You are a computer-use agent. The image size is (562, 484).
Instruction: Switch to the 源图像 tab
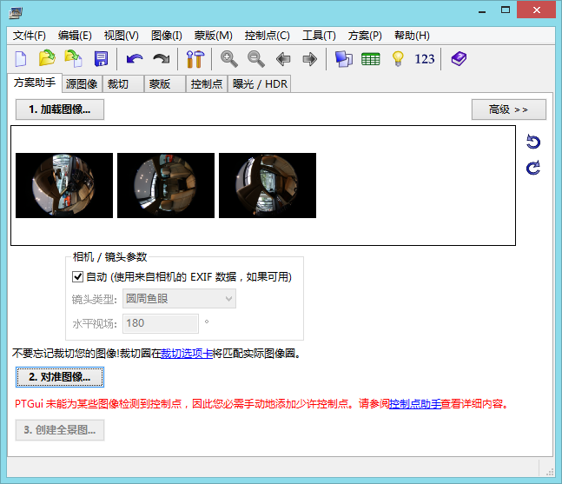pyautogui.click(x=82, y=84)
